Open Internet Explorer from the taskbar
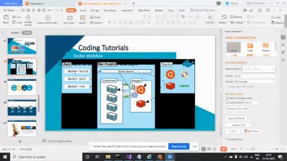The image size is (287, 161). tap(149, 157)
